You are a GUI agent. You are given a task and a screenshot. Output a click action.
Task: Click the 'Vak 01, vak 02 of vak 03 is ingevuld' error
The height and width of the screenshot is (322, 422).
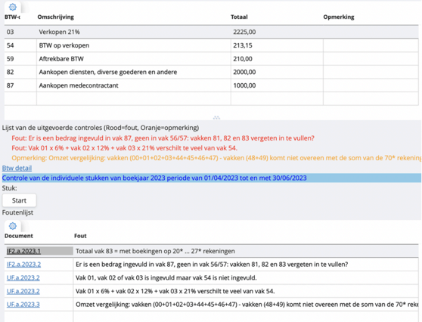[x=166, y=277]
